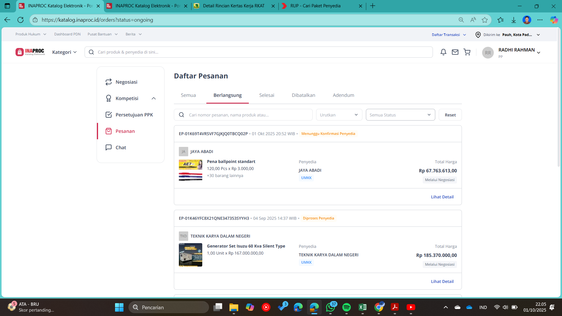The image size is (562, 316).
Task: Click the Generator Set product thumbnail
Action: coord(191,255)
